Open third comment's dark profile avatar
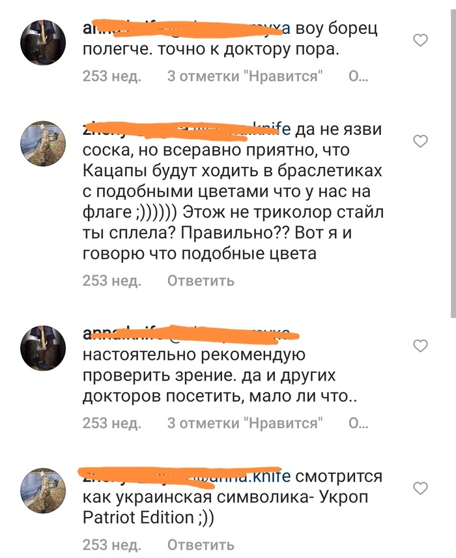This screenshot has height=558, width=456. 43,348
